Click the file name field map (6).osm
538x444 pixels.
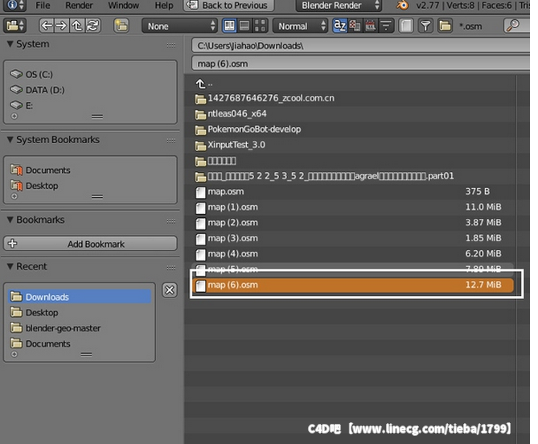click(360, 64)
